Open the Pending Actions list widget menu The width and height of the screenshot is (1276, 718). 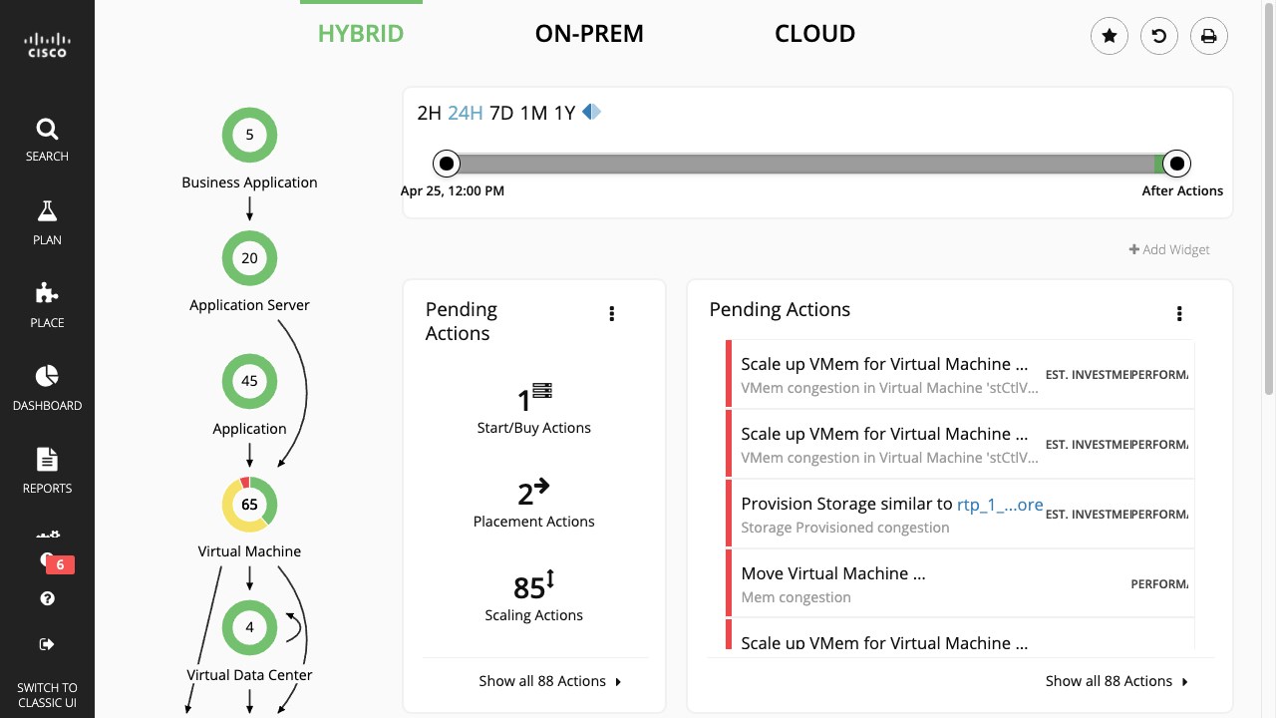pyautogui.click(x=1179, y=314)
